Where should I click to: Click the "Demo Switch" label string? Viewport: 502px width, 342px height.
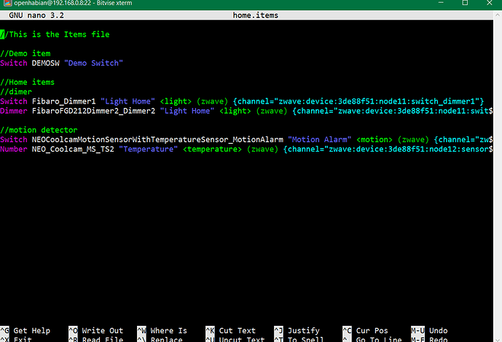[93, 63]
